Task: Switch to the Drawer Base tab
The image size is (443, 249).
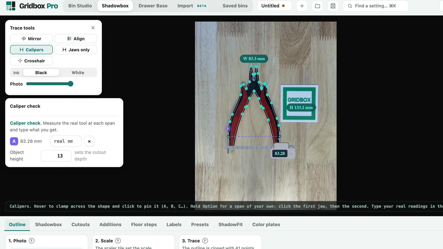Action: (153, 6)
